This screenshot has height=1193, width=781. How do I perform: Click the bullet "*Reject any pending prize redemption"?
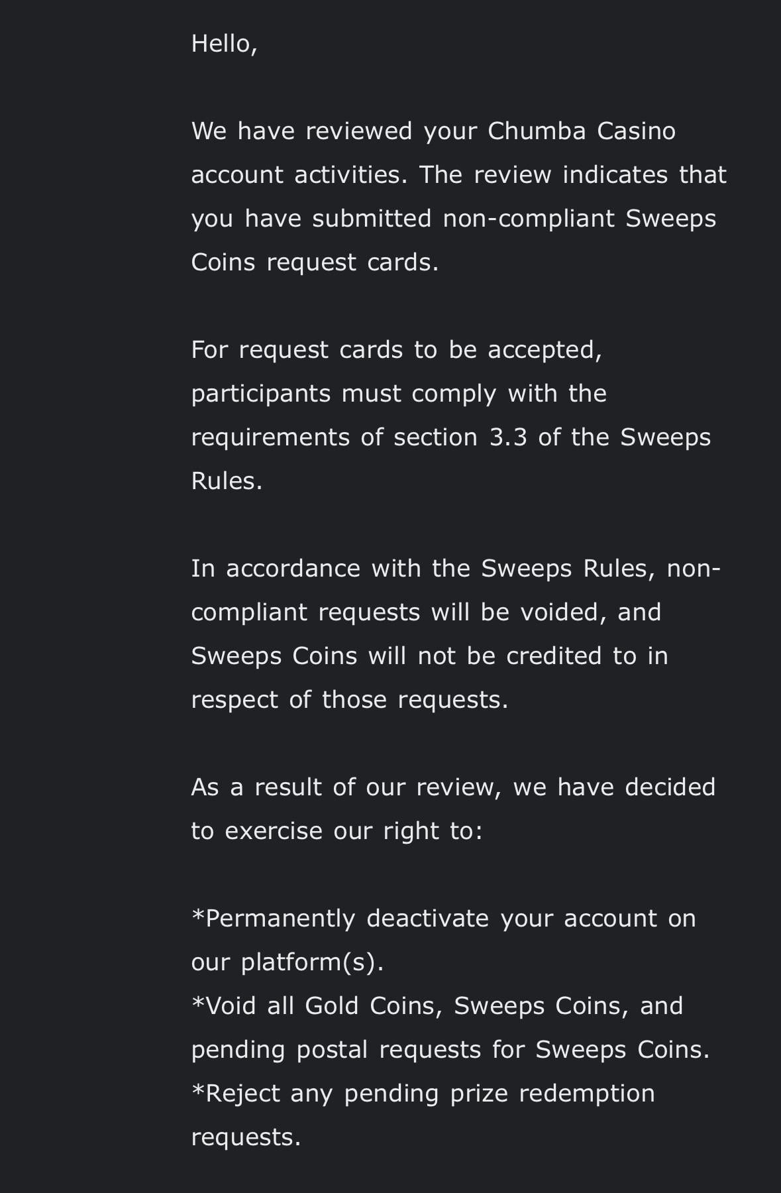423,1094
